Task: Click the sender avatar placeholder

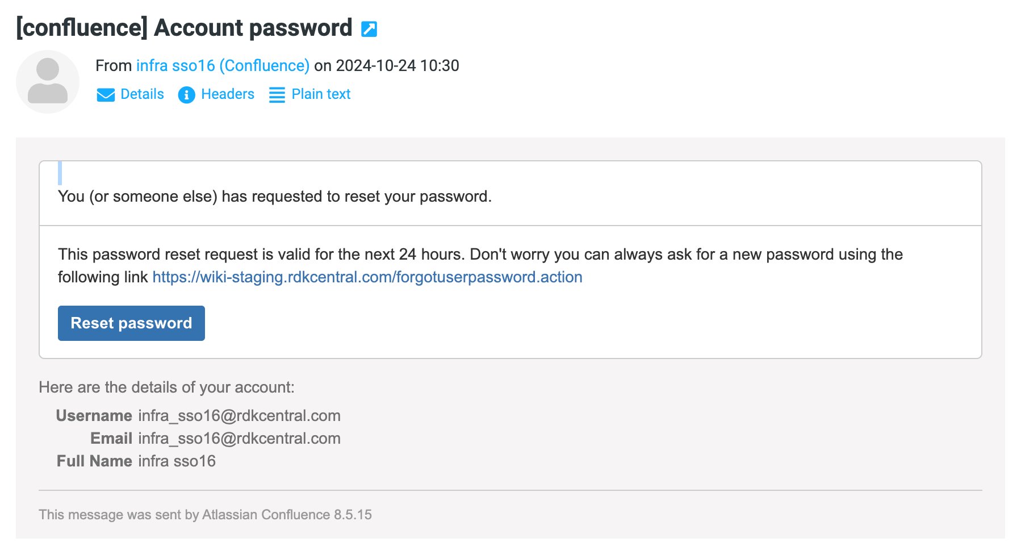Action: tap(48, 82)
